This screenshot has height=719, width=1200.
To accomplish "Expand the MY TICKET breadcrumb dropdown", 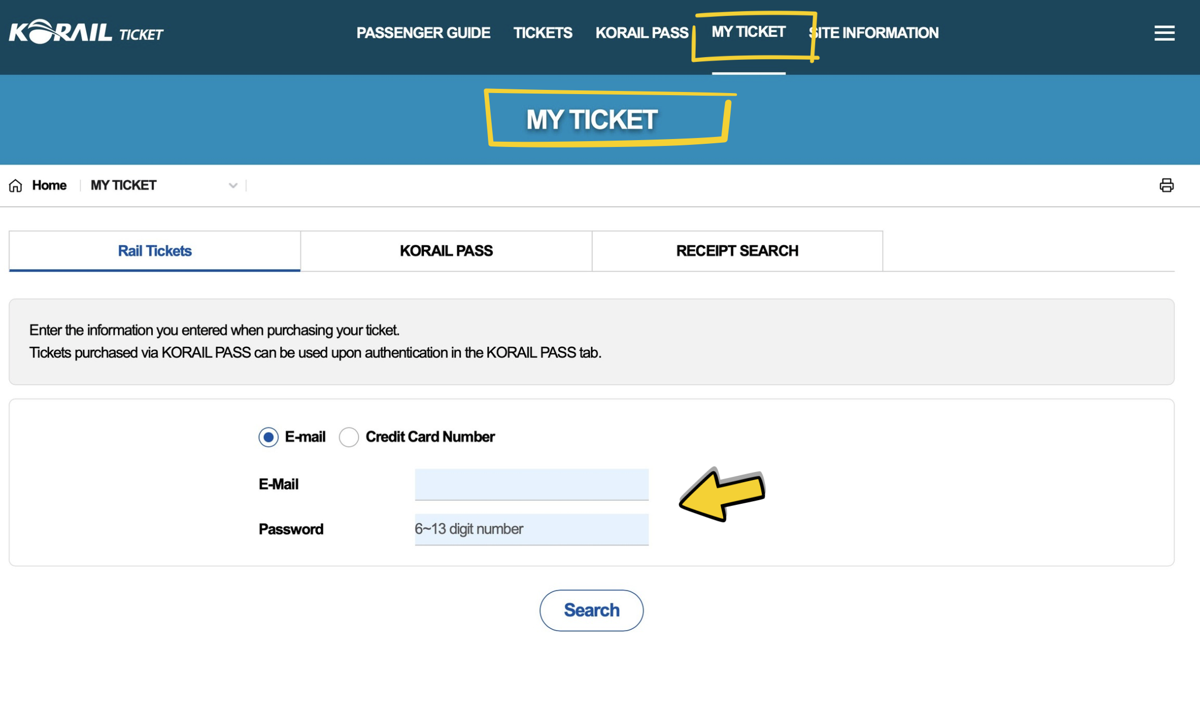I will pos(233,186).
